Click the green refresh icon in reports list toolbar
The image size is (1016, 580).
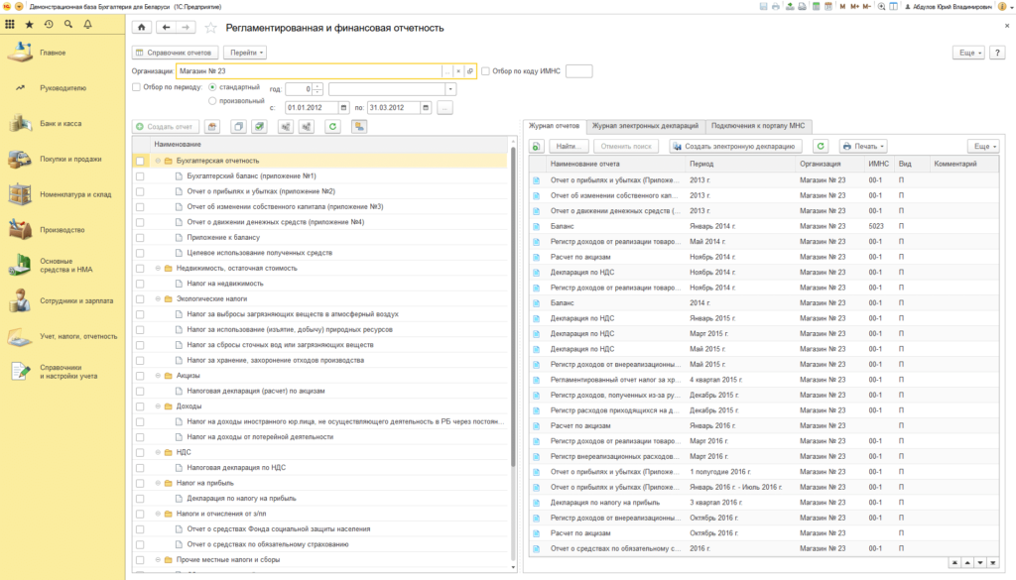332,127
